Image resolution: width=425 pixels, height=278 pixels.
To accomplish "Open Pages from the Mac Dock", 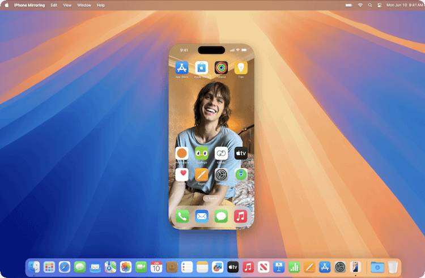I will click(309, 267).
